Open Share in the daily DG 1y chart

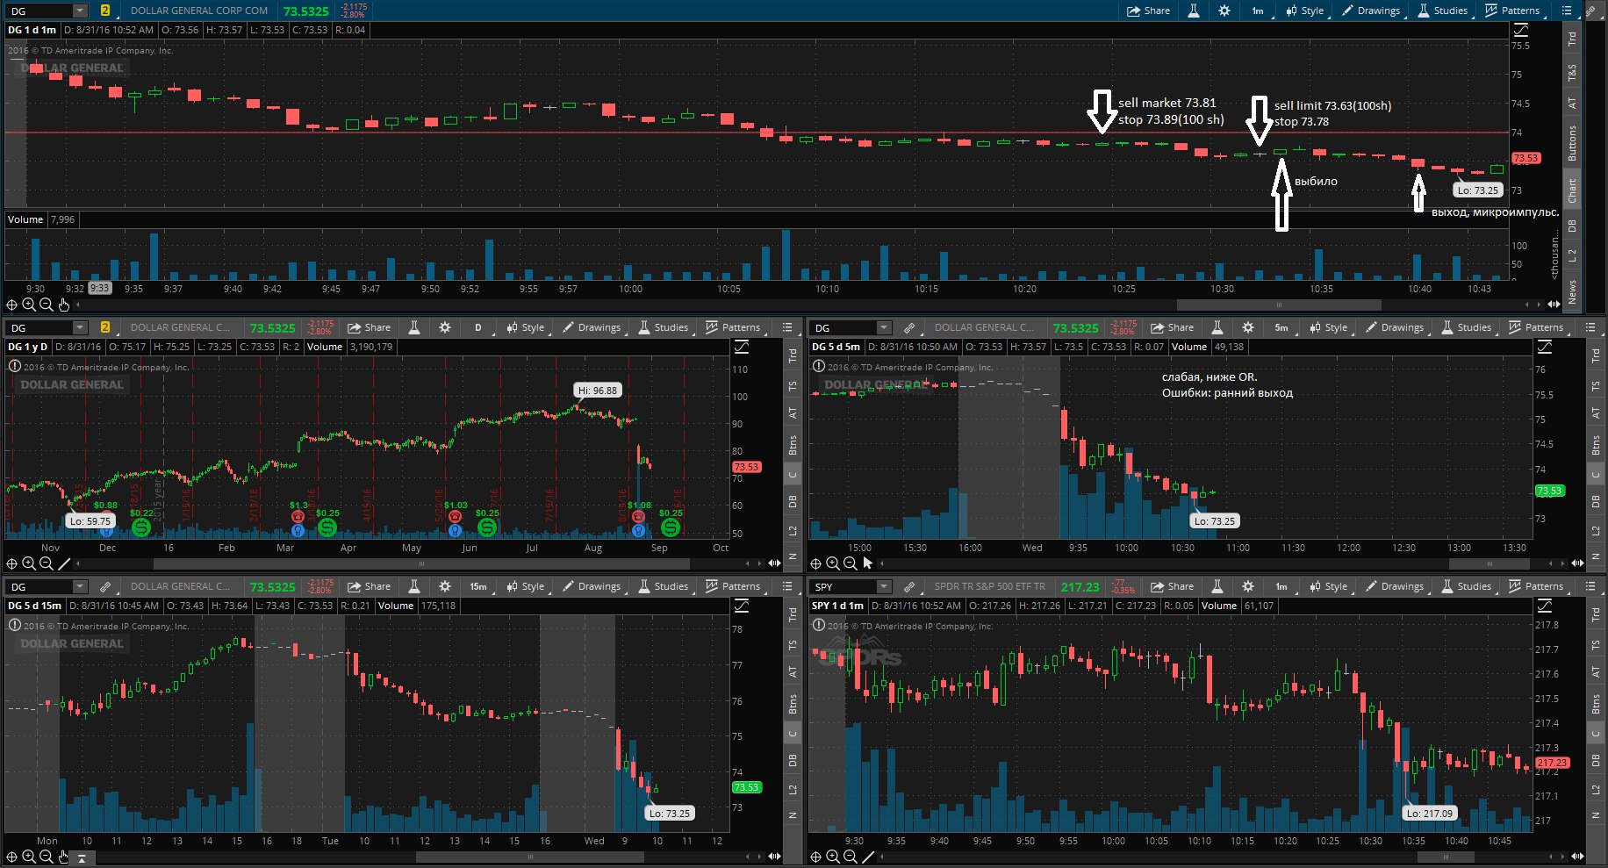pyautogui.click(x=369, y=327)
